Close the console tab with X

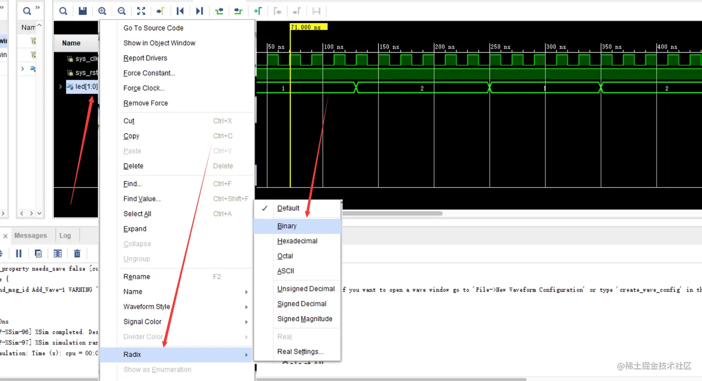pos(5,236)
